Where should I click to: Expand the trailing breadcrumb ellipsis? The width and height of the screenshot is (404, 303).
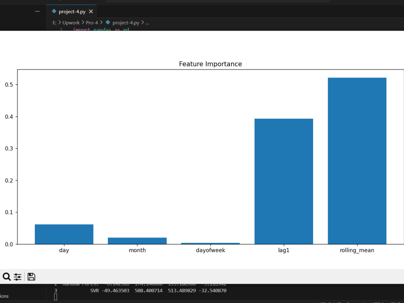[x=147, y=23]
